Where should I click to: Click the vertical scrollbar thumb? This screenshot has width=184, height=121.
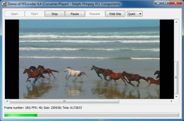click(176, 77)
